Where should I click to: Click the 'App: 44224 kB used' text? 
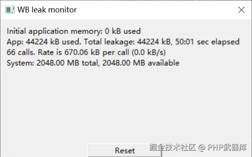pos(44,42)
